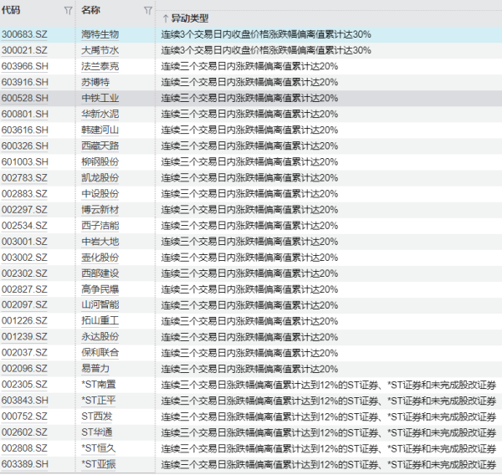Open the filter icon in 代码 column header

coord(68,11)
